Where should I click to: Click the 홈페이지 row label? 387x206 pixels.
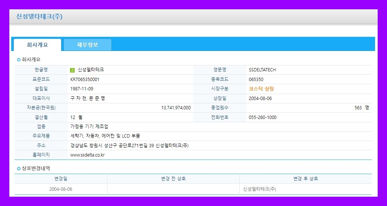[x=41, y=155]
